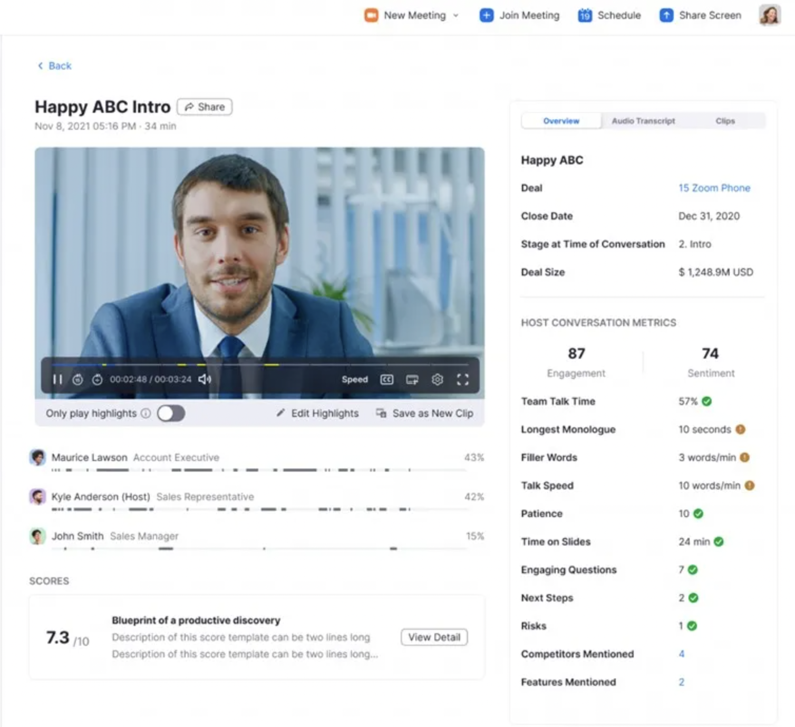795x727 pixels.
Task: Pause the video playback
Action: click(x=57, y=379)
